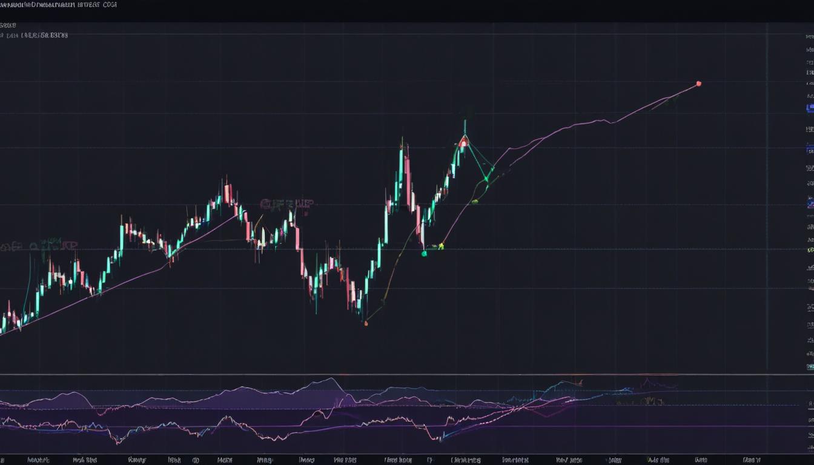Image resolution: width=814 pixels, height=465 pixels.
Task: Click the red endpoint marker on the trend line
Action: pos(699,84)
